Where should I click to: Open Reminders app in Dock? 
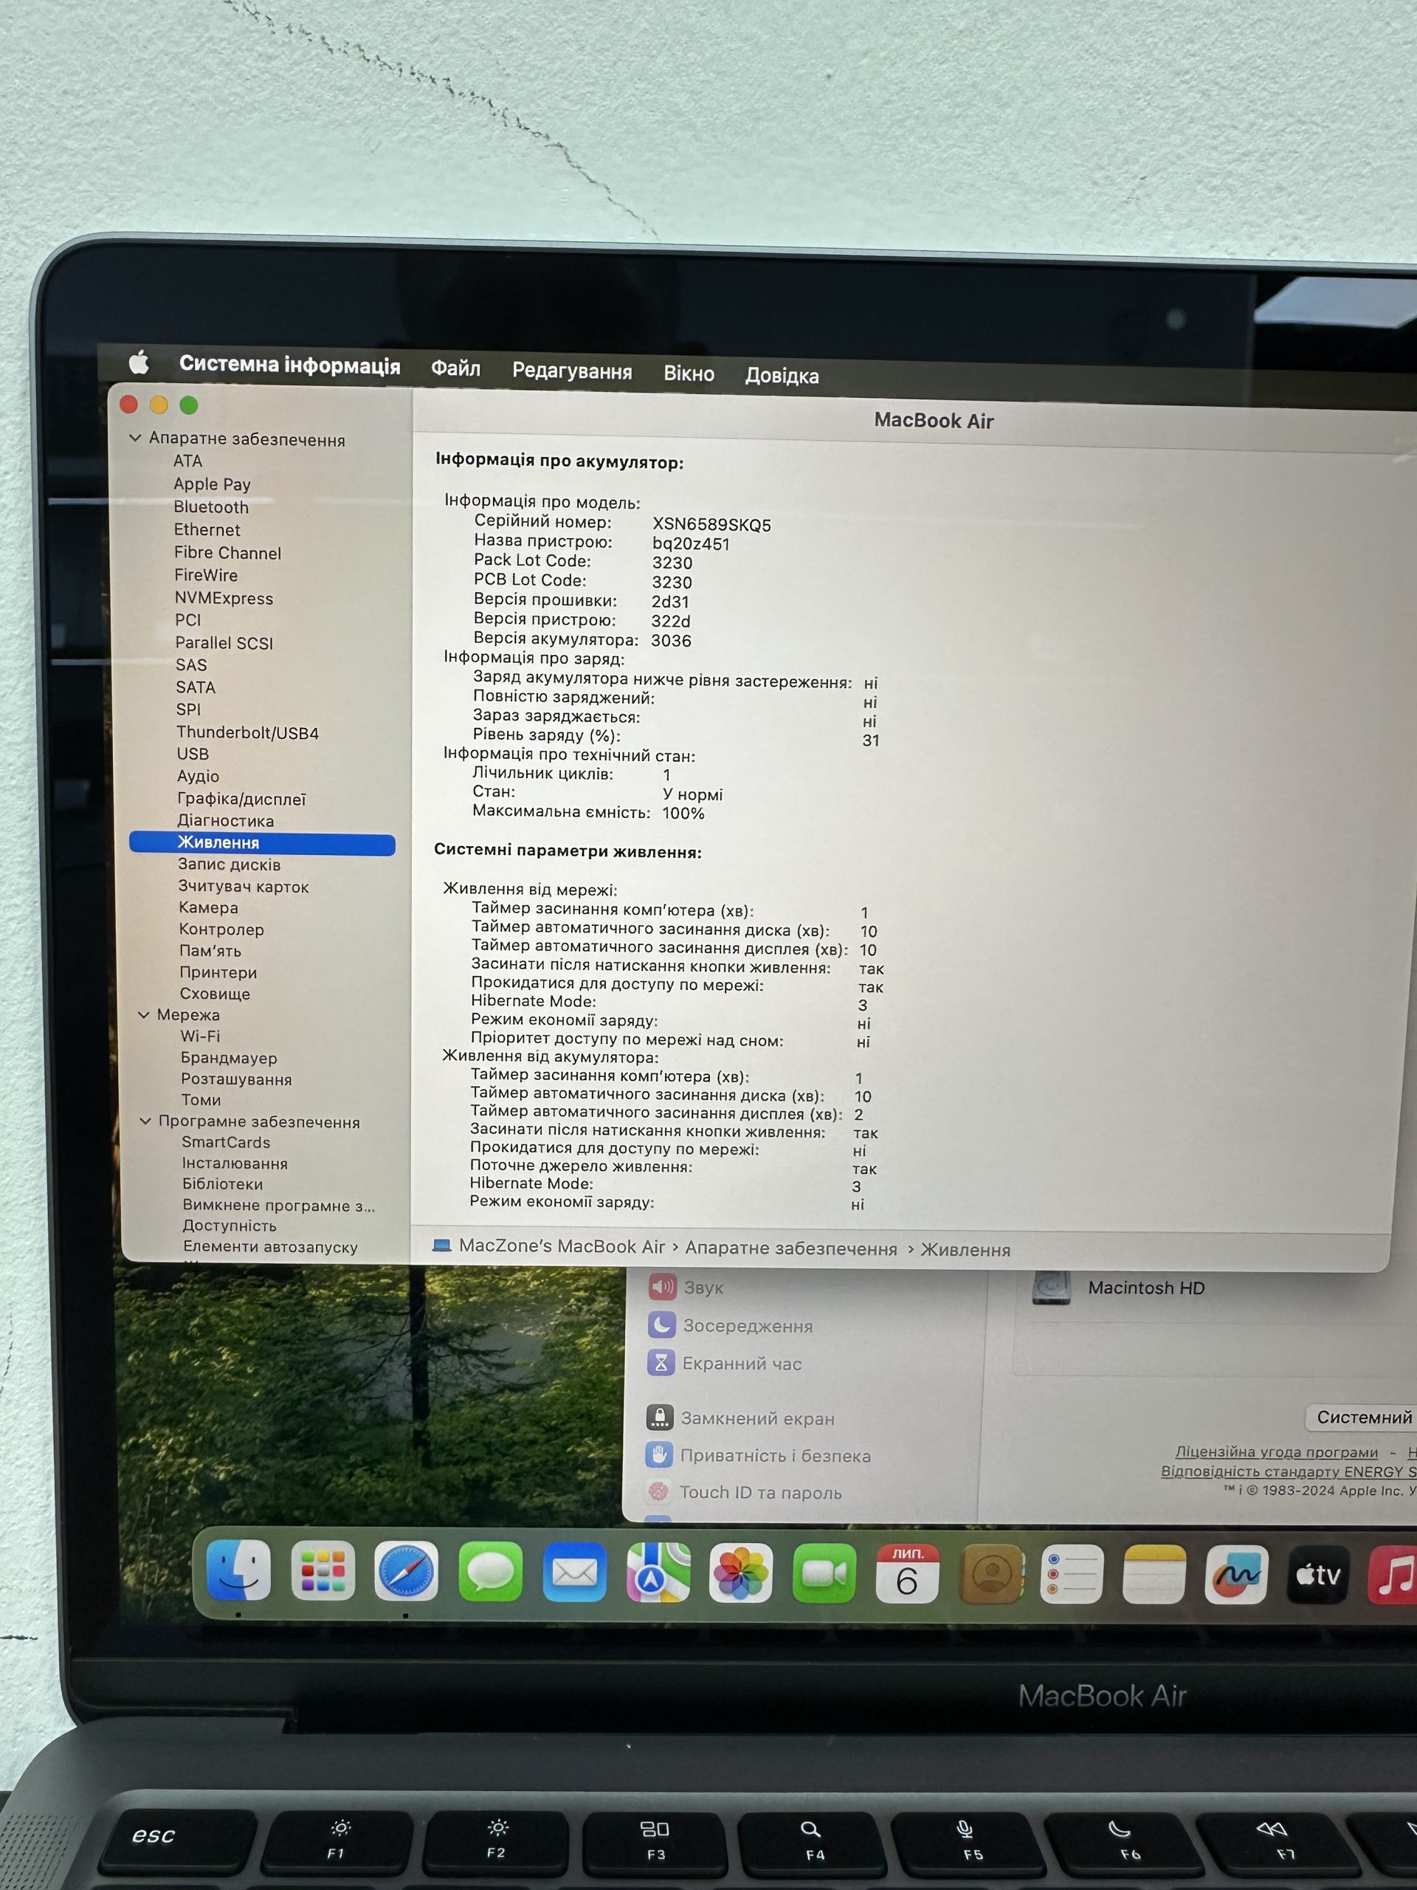(1072, 1574)
